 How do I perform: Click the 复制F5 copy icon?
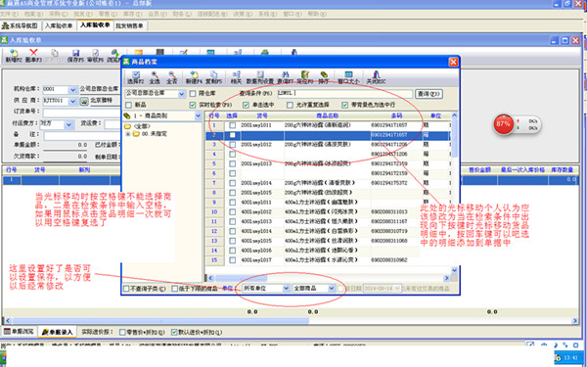tap(213, 78)
